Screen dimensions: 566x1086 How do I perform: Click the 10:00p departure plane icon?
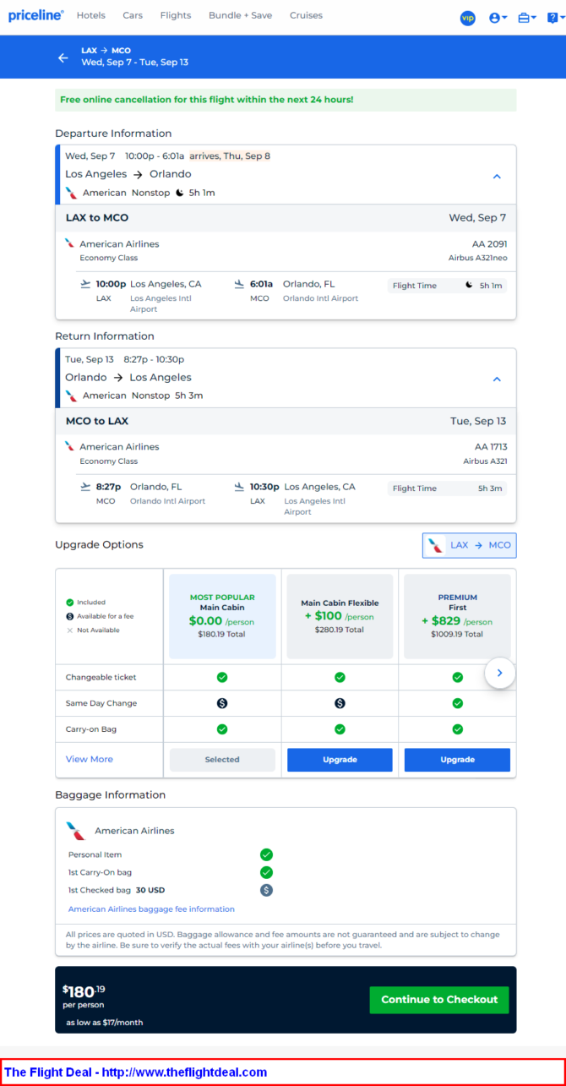point(85,284)
